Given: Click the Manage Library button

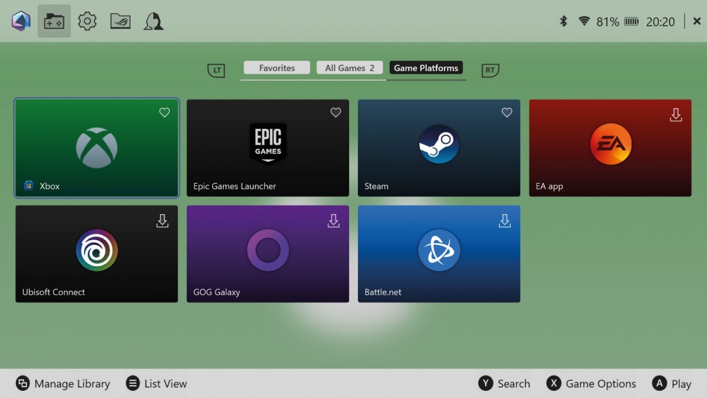Looking at the screenshot, I should (63, 384).
